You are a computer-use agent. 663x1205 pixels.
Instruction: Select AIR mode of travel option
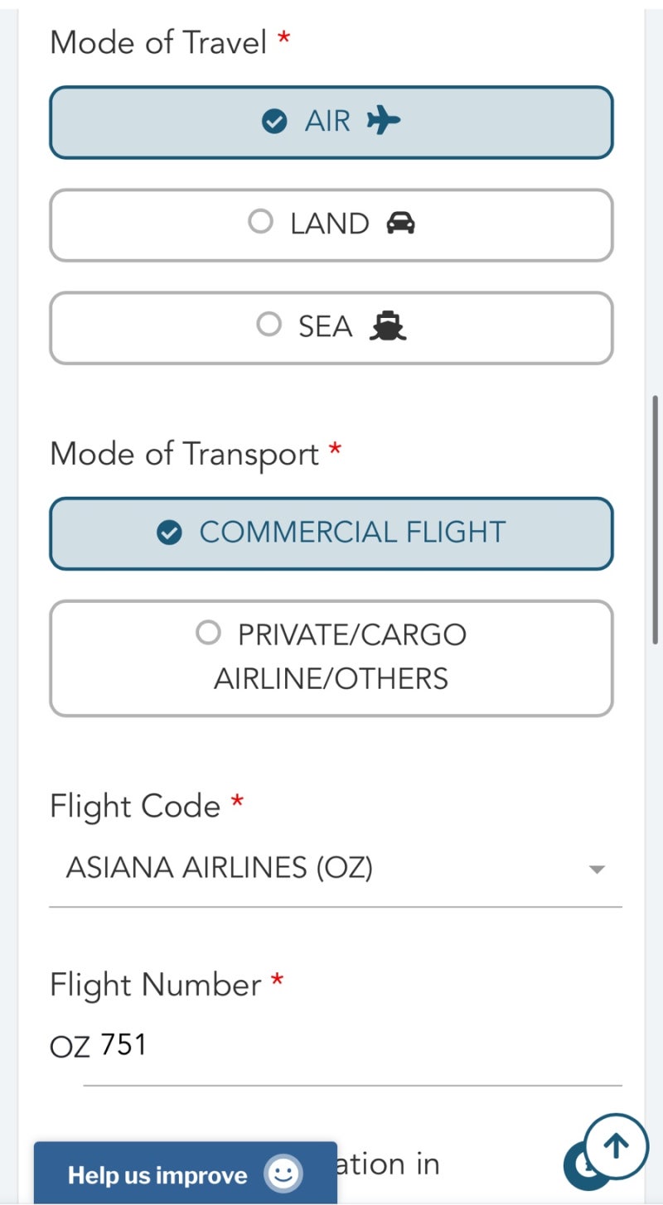[x=331, y=122]
